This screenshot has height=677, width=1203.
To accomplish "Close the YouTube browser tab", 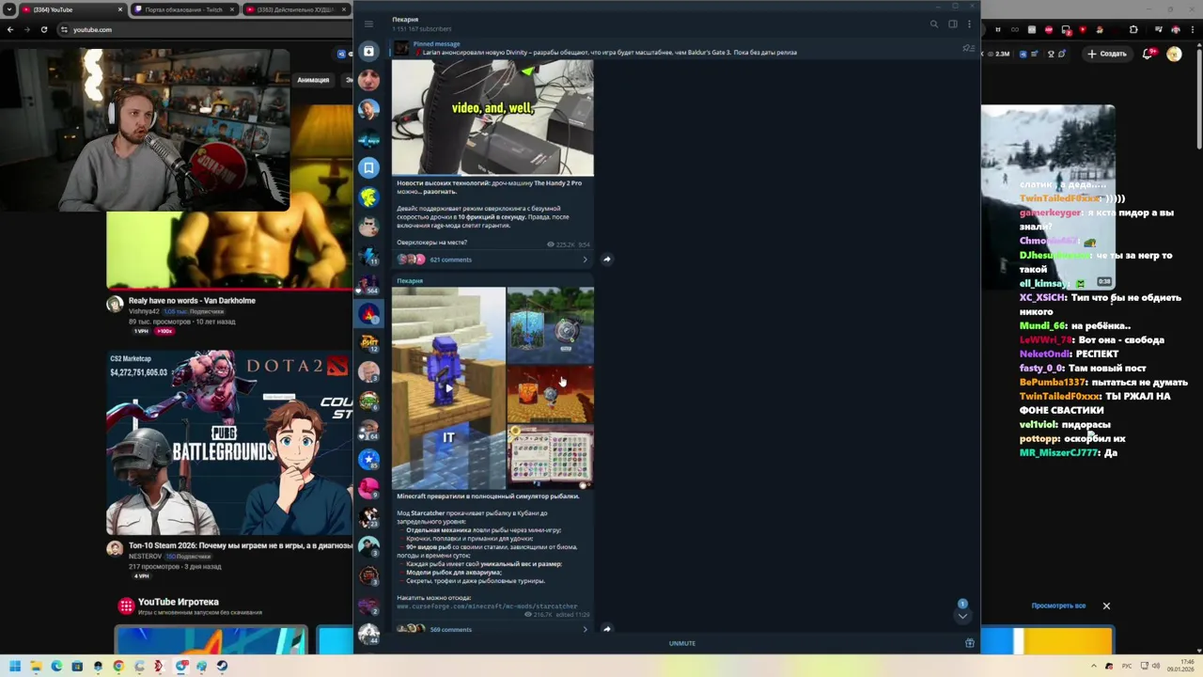I will pos(120,9).
